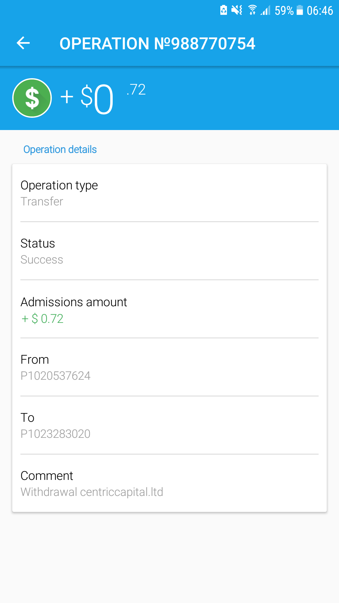Tap the muted sound status icon

pyautogui.click(x=237, y=10)
